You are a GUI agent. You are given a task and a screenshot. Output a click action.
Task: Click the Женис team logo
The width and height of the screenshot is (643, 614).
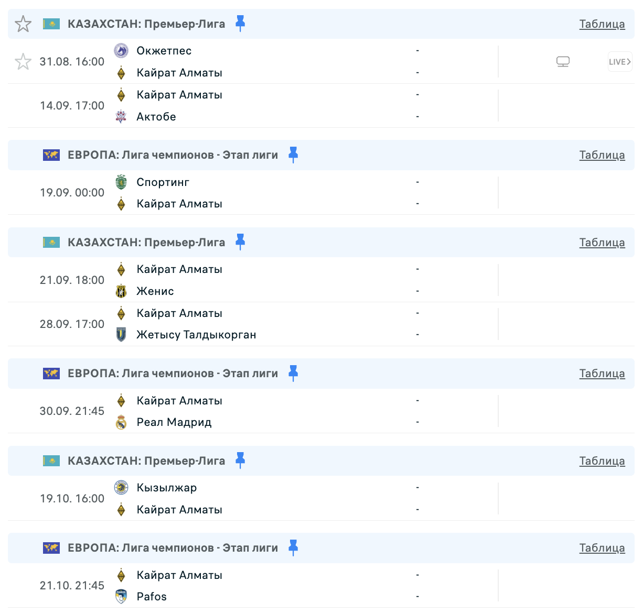121,291
